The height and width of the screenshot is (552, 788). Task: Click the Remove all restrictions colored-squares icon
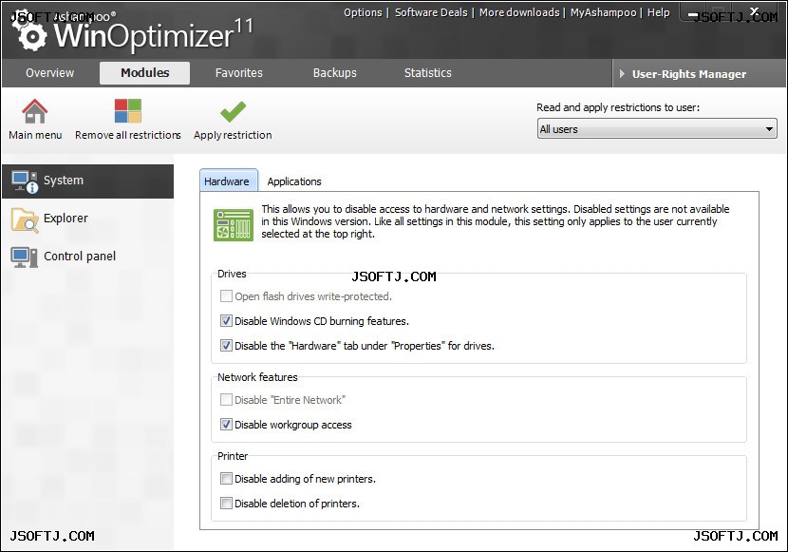click(127, 111)
